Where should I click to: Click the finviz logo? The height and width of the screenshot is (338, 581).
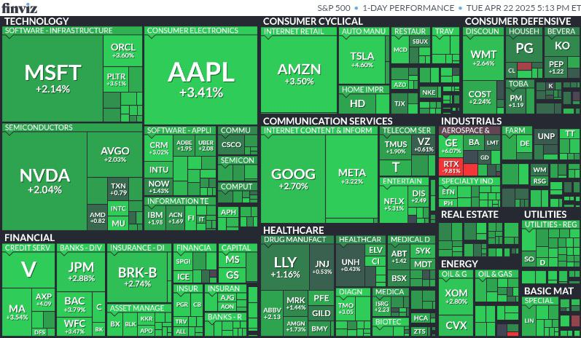pyautogui.click(x=20, y=8)
